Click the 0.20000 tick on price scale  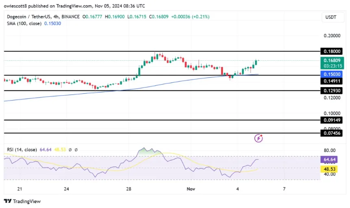(x=333, y=36)
